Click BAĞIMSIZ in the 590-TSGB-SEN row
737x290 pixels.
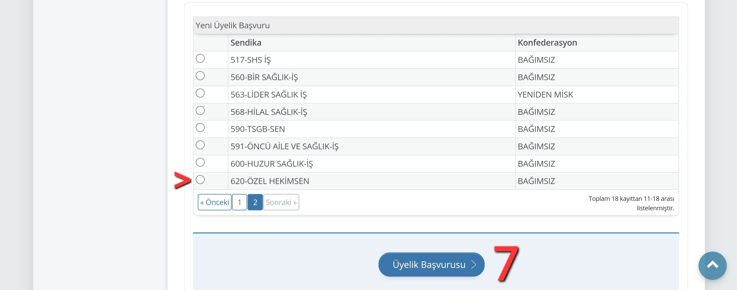pyautogui.click(x=537, y=129)
